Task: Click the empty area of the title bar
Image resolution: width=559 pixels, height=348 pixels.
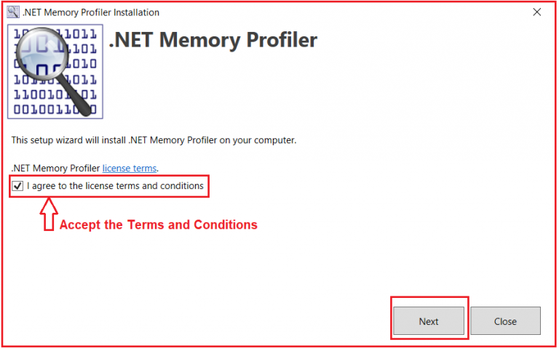Action: click(x=342, y=12)
